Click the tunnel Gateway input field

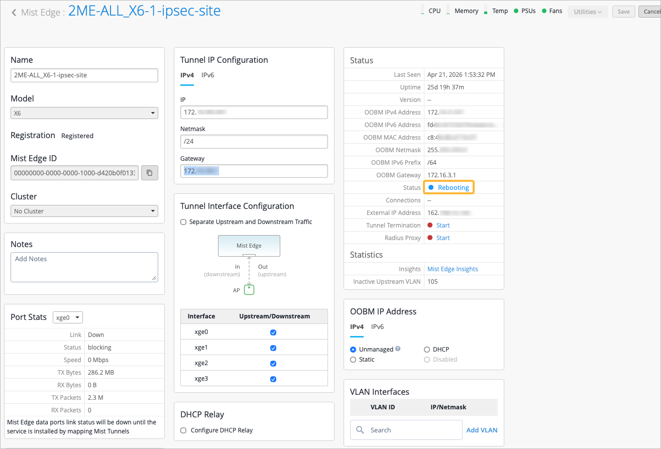pos(254,171)
